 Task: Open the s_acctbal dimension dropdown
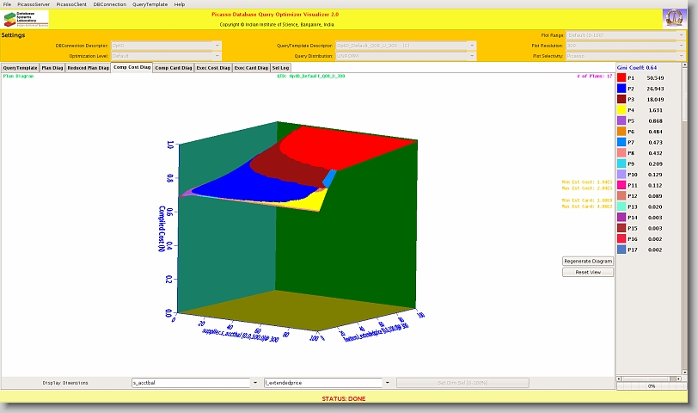[x=254, y=382]
